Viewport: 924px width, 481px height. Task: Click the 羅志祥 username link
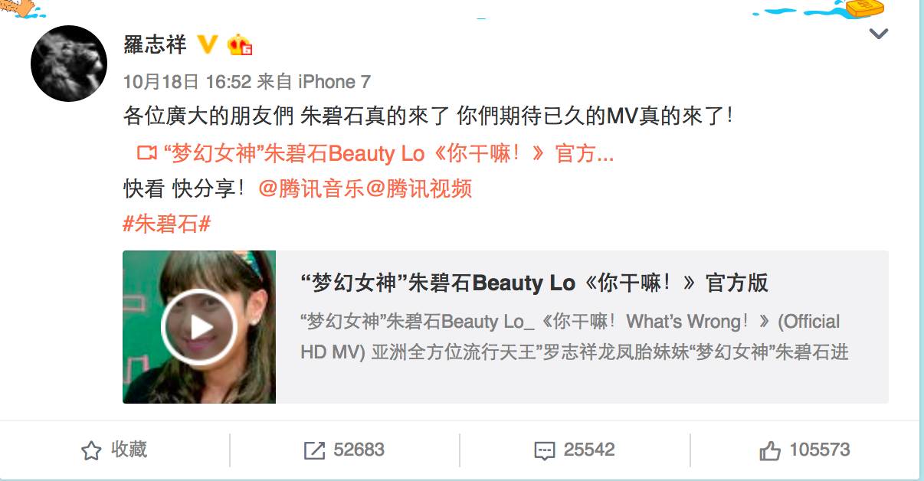point(155,44)
